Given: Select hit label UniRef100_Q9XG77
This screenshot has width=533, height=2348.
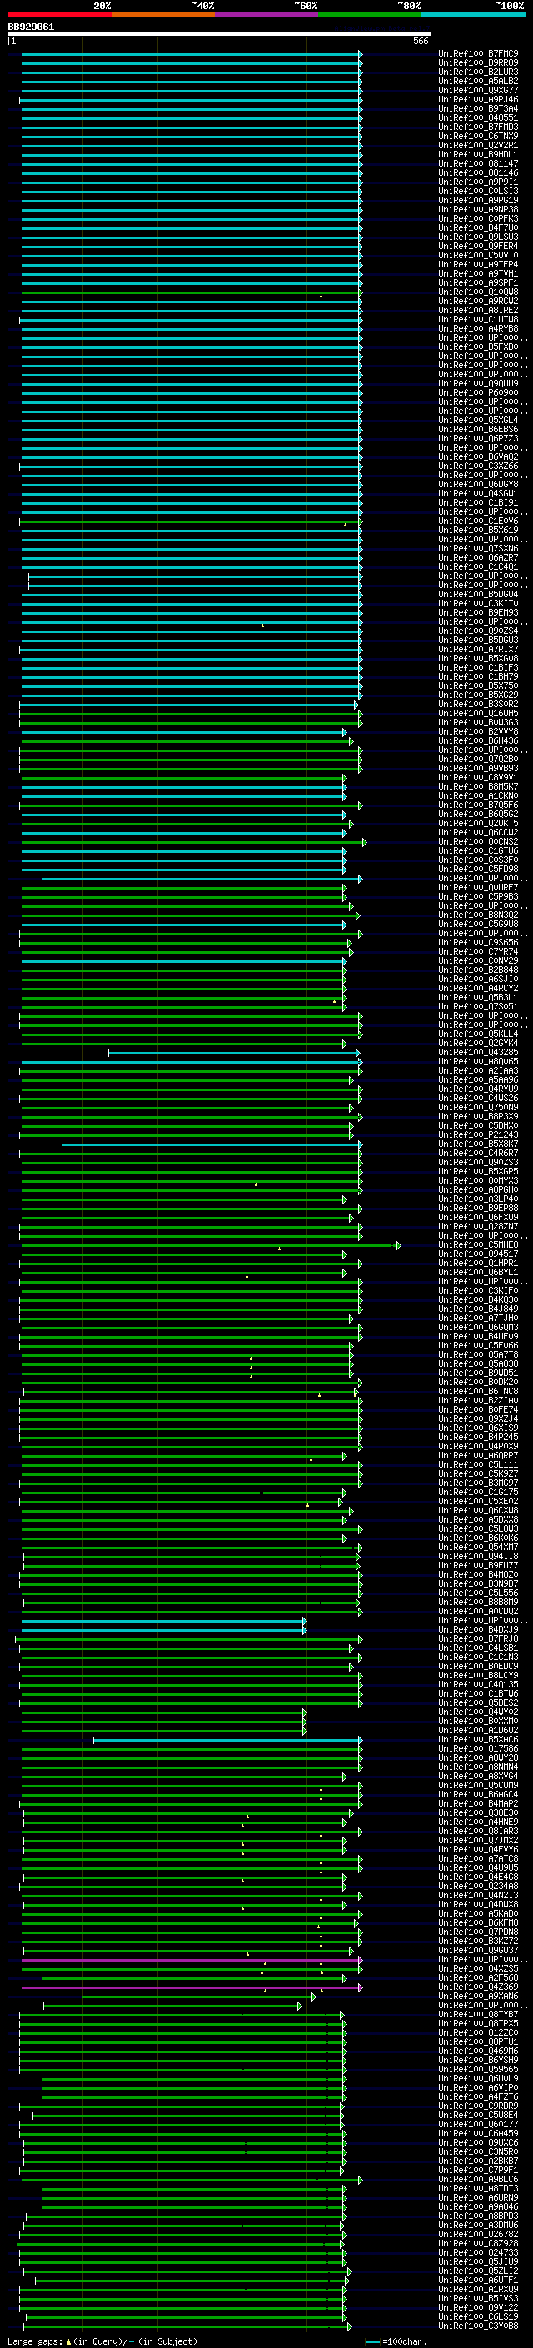Looking at the screenshot, I should [x=478, y=90].
